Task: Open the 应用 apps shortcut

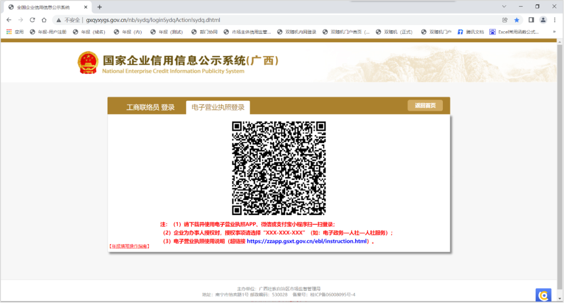Action: coord(15,32)
